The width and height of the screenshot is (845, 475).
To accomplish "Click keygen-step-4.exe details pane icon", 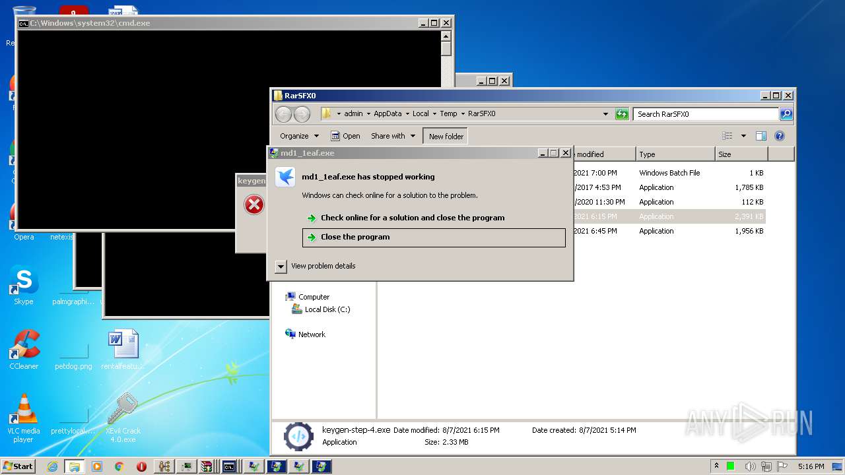I will [x=298, y=437].
